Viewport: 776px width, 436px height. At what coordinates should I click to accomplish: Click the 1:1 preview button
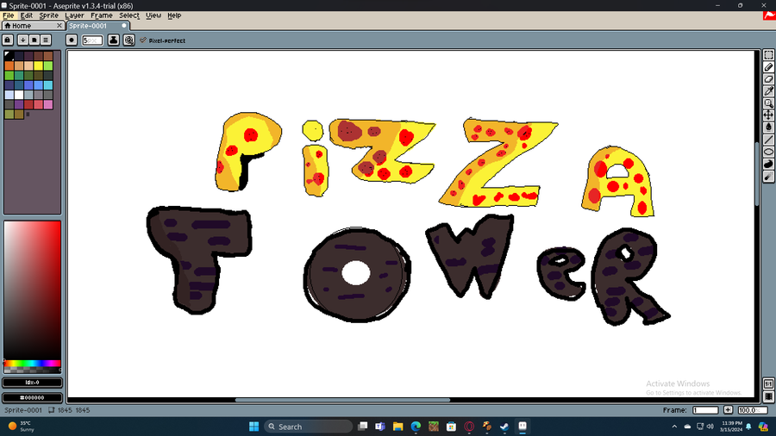point(768,383)
